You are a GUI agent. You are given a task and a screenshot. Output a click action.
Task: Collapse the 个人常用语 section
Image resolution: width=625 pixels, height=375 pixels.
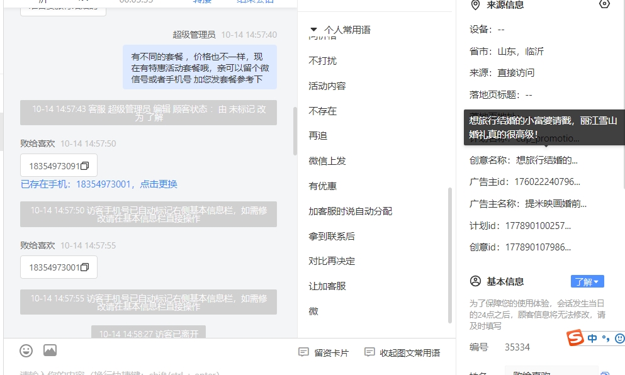[313, 30]
